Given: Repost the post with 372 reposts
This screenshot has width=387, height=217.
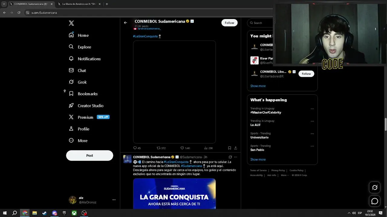Looking at the screenshot, I should pyautogui.click(x=161, y=148).
